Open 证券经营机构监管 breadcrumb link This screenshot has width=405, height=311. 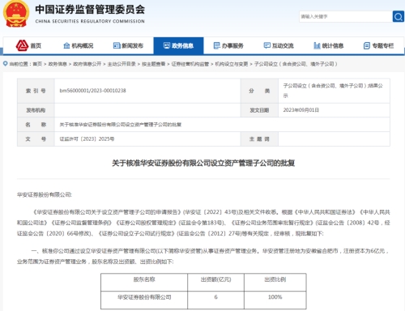190,64
